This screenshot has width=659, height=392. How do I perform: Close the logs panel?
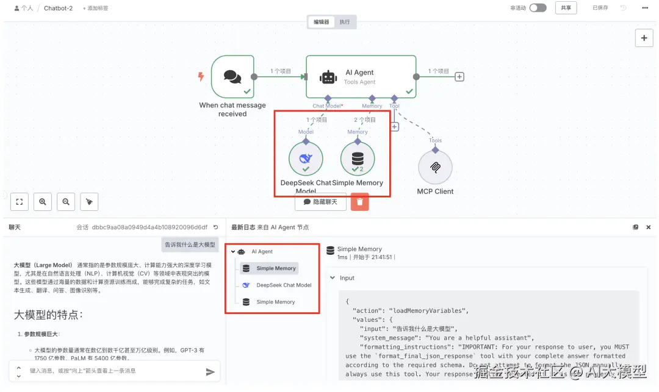point(649,227)
